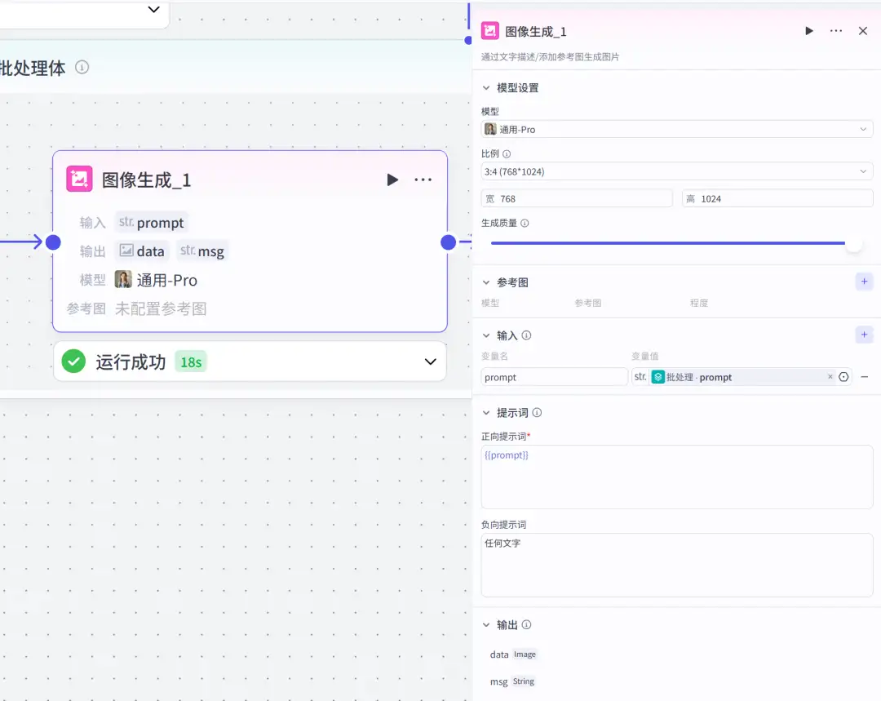Viewport: 881px width, 701px height.
Task: Collapse the 输出 section
Action: [x=486, y=624]
